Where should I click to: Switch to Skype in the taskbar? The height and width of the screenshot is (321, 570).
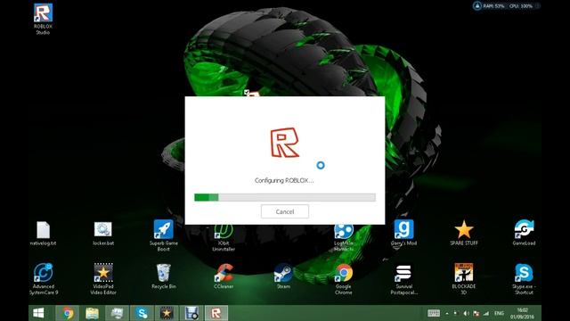[x=142, y=313]
